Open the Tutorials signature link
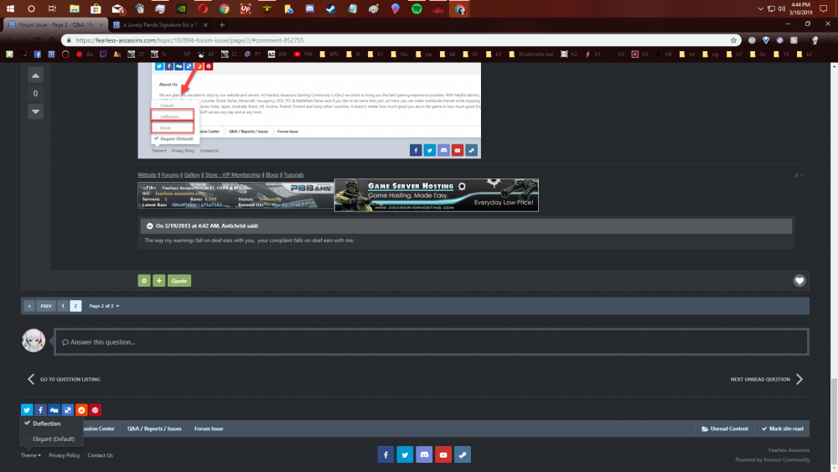This screenshot has height=472, width=838. click(293, 174)
